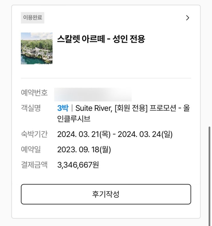Select the booking date 2023. 09. 18(월)
The width and height of the screenshot is (212, 226).
pyautogui.click(x=84, y=150)
